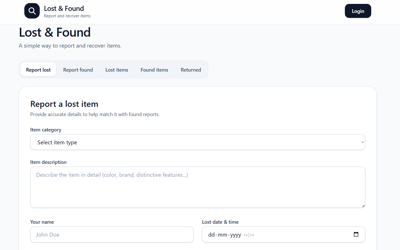The image size is (400, 250).
Task: Focus the Item description text area
Action: [197, 187]
